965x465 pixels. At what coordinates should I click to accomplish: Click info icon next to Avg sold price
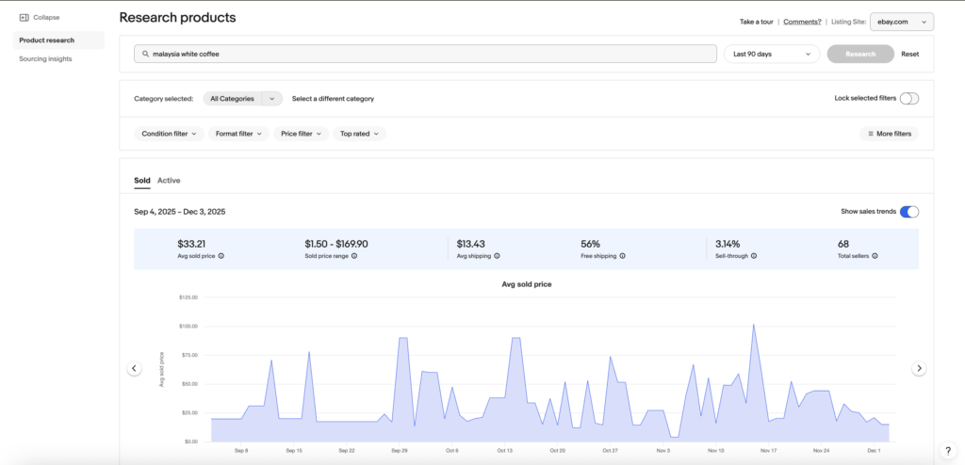pyautogui.click(x=221, y=256)
